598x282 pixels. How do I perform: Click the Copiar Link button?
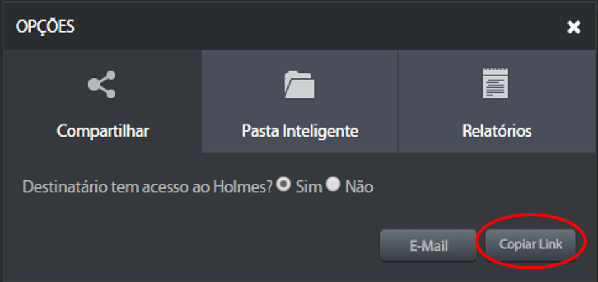pos(530,244)
